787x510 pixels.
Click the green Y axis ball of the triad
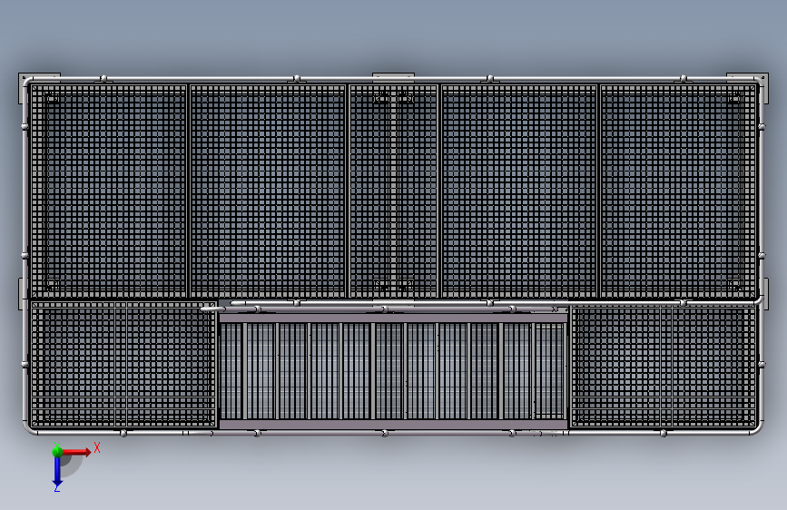click(x=57, y=452)
